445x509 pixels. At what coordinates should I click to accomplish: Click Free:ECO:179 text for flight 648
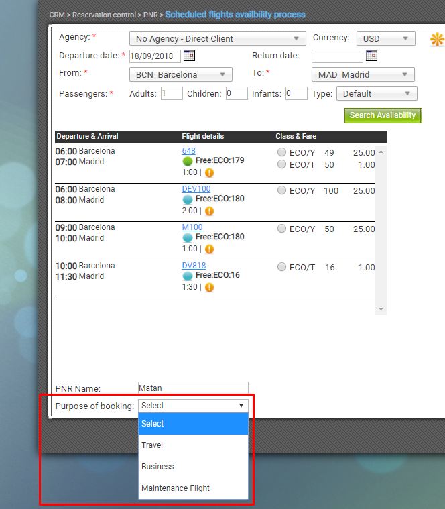[220, 160]
